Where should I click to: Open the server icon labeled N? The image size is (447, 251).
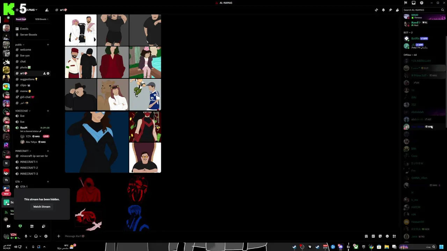(x=6, y=163)
